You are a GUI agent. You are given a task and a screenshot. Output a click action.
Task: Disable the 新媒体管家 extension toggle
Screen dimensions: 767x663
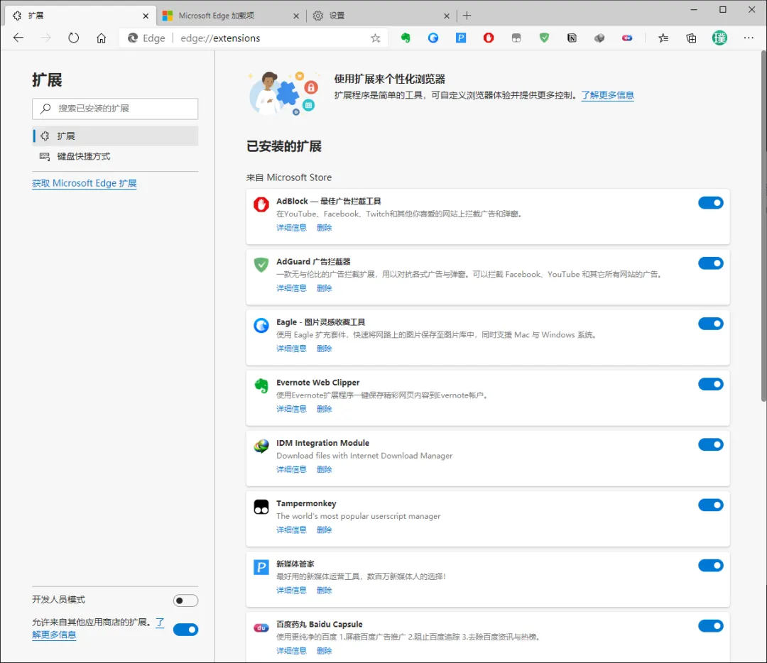710,565
